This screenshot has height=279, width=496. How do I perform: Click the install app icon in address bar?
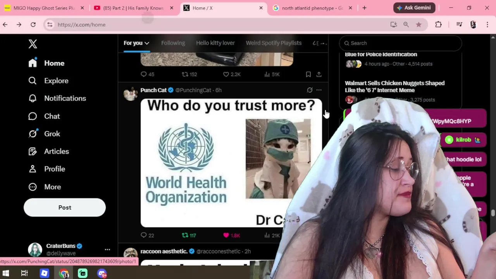tap(394, 24)
